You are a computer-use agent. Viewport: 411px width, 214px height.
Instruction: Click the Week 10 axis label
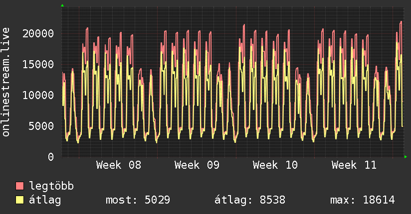[x=275, y=165]
